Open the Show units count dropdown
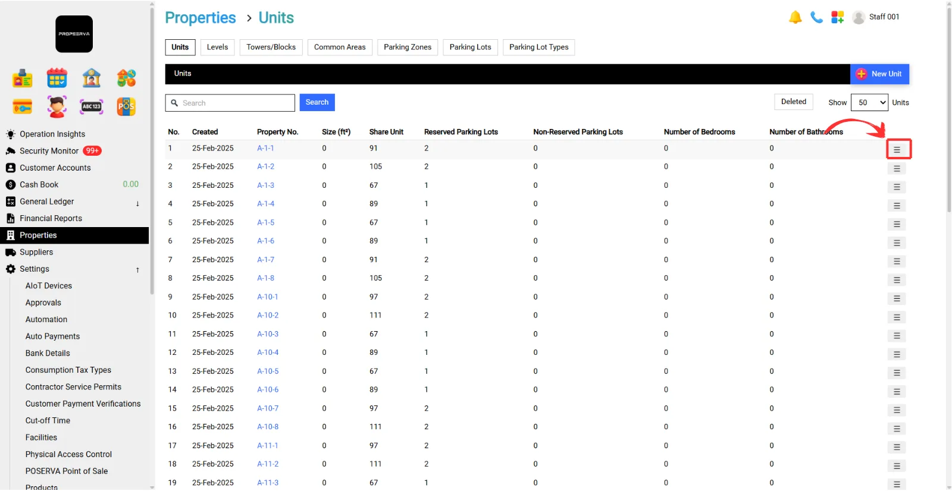 click(x=869, y=102)
